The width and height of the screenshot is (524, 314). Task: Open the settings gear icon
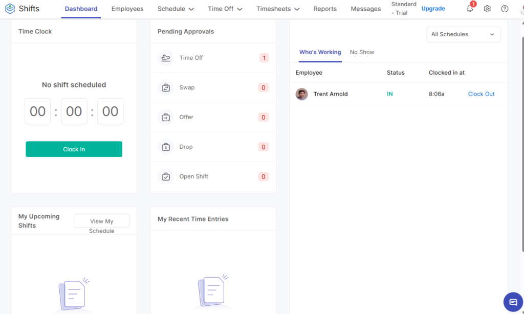487,9
